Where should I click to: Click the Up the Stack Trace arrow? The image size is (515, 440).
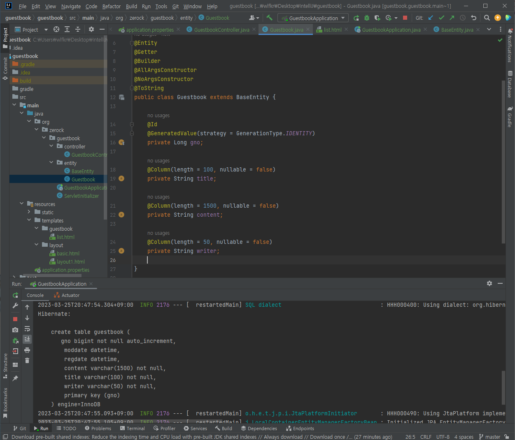click(x=27, y=307)
